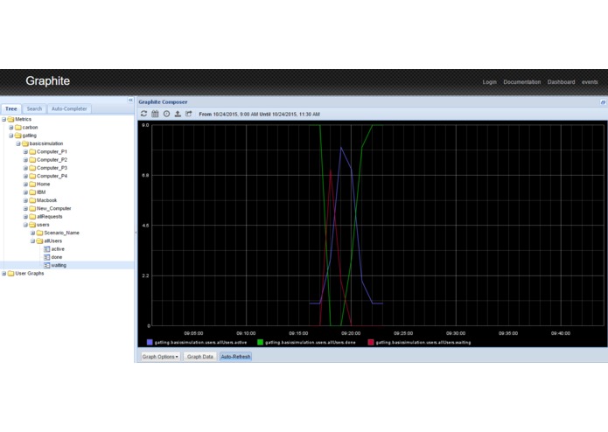Collapse the allUsers tree node
The height and width of the screenshot is (432, 608).
[33, 241]
